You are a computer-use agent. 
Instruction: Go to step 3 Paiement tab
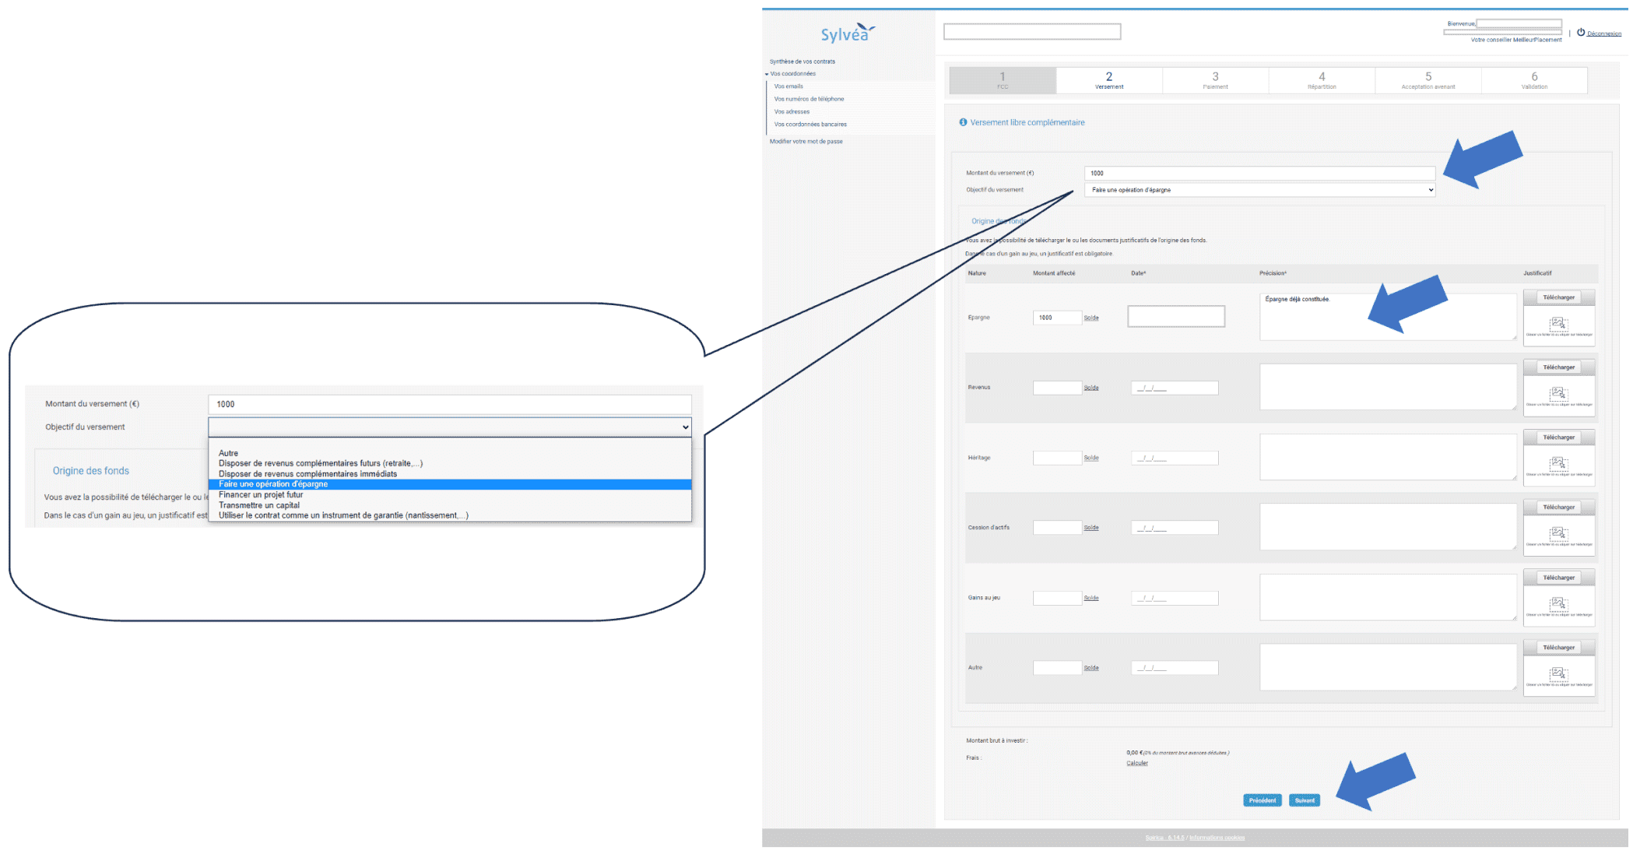pos(1215,80)
